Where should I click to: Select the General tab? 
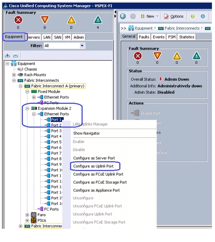[129, 37]
